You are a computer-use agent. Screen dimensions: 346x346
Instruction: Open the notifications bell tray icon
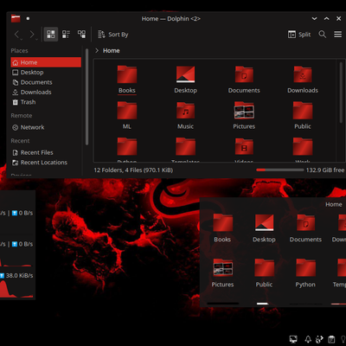point(308,339)
